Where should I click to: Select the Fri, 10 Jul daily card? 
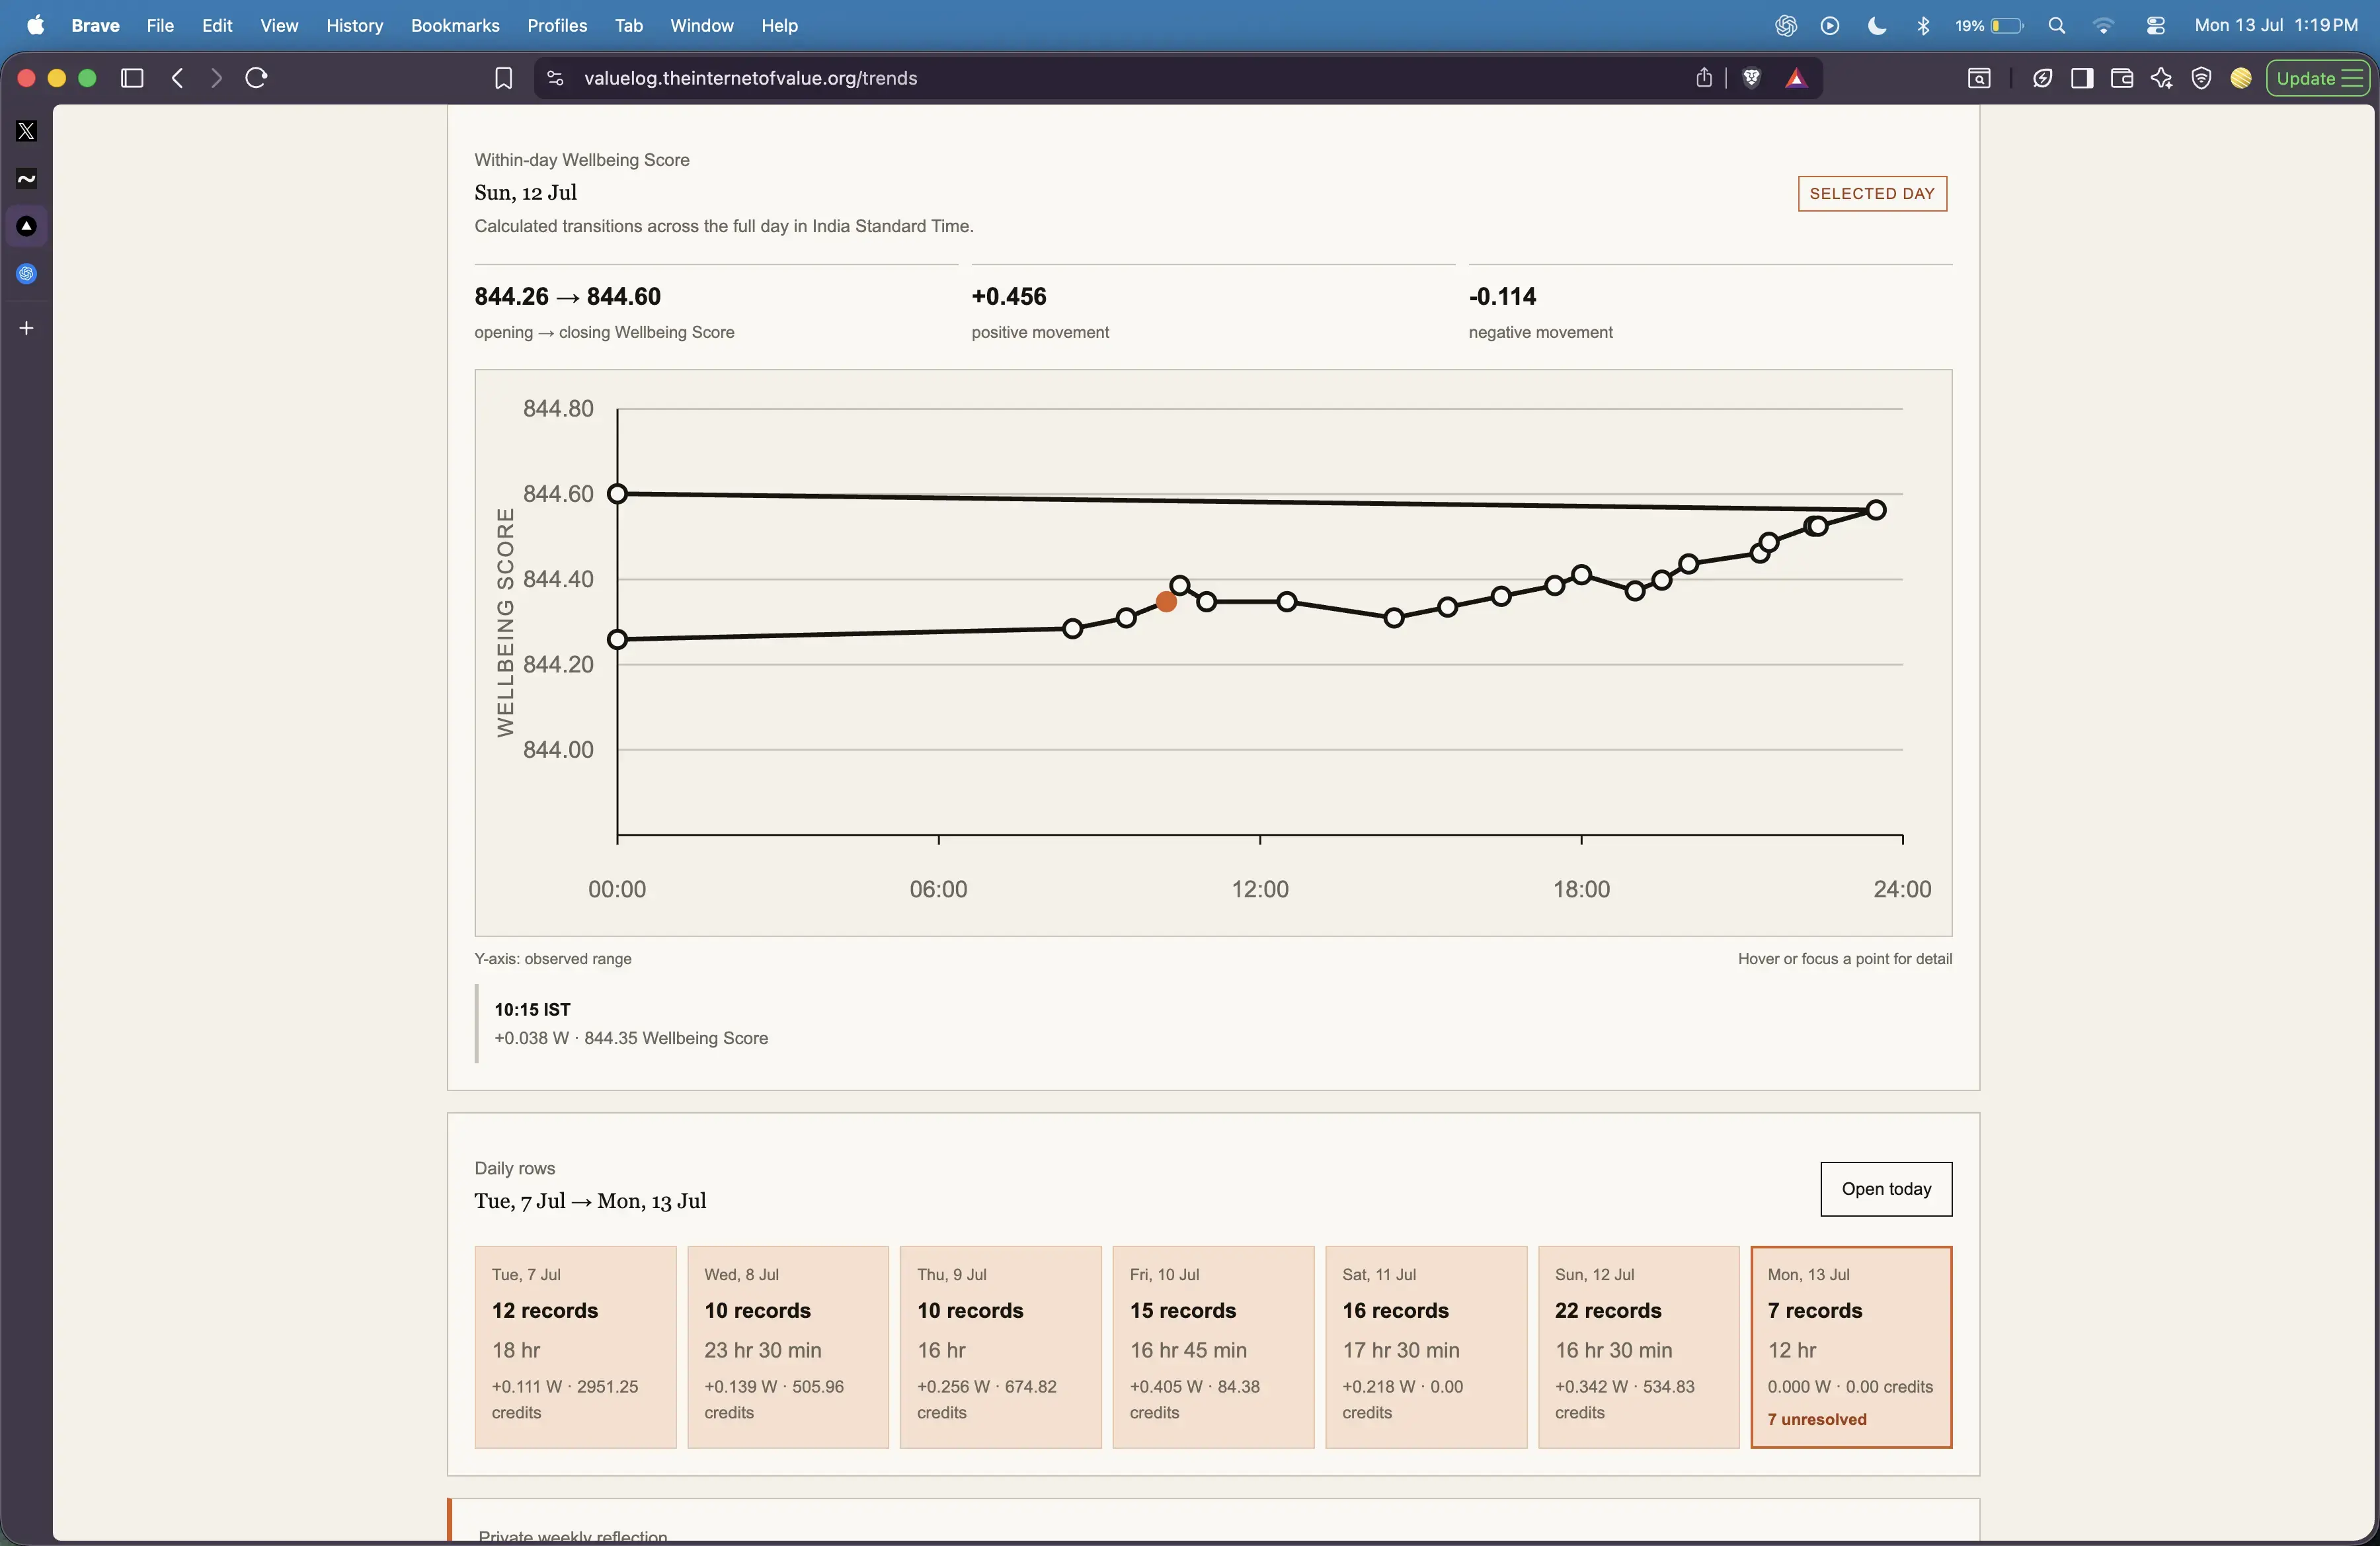1213,1347
